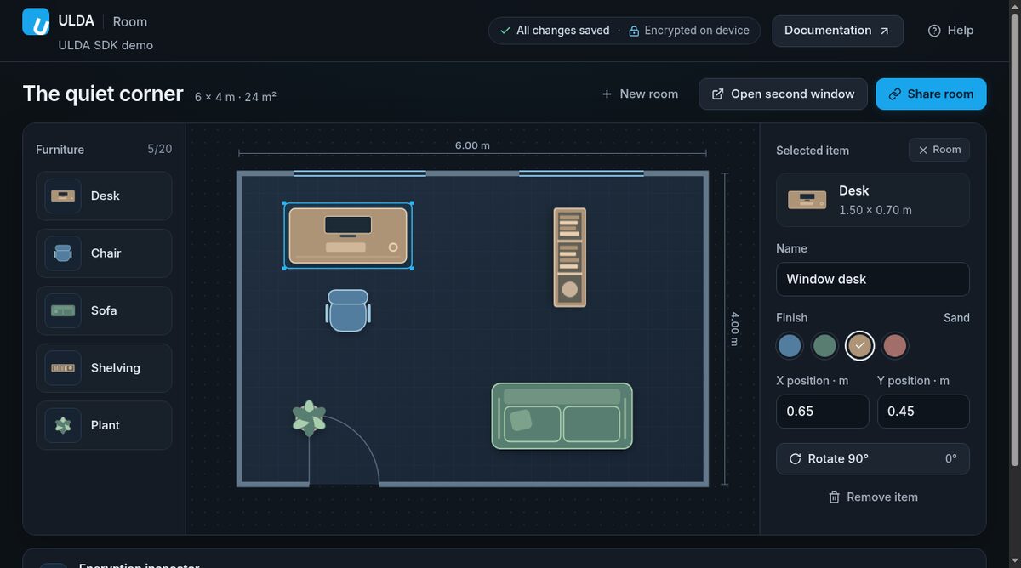Click the 5/20 furniture count
This screenshot has height=568, width=1021.
[x=159, y=150]
